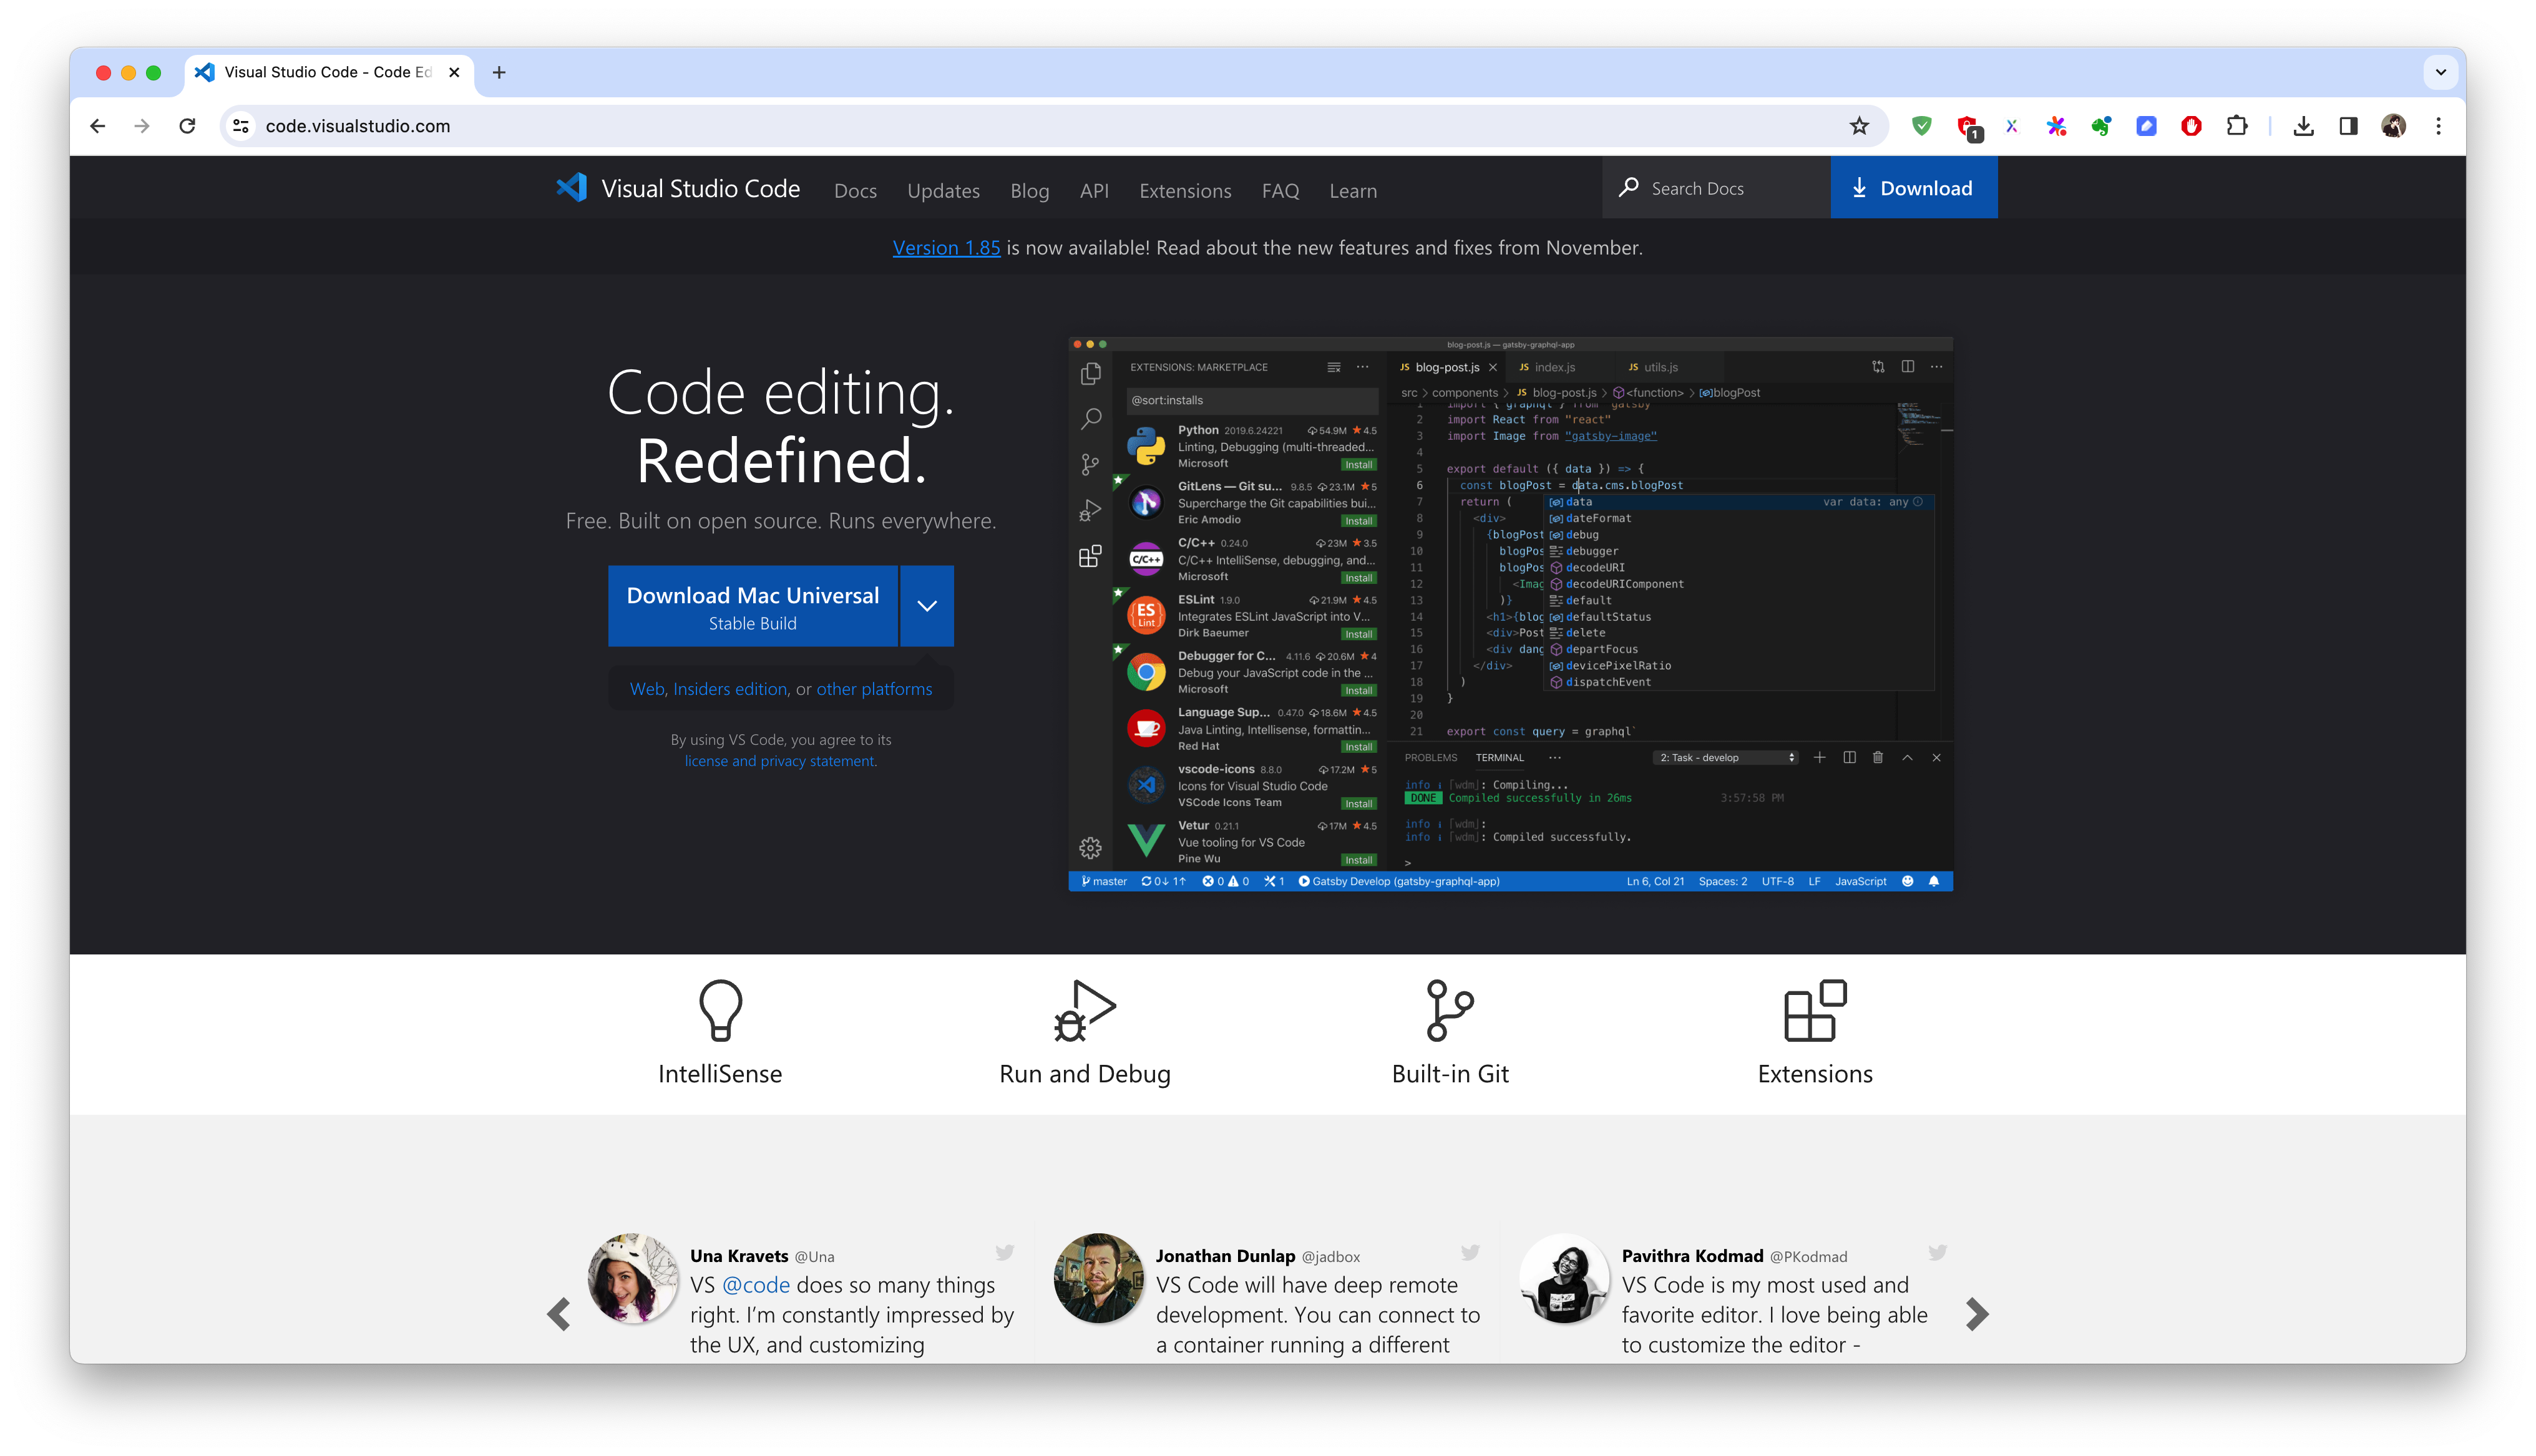Click the green evernote-style extension icon
The height and width of the screenshot is (1456, 2536).
click(2101, 126)
